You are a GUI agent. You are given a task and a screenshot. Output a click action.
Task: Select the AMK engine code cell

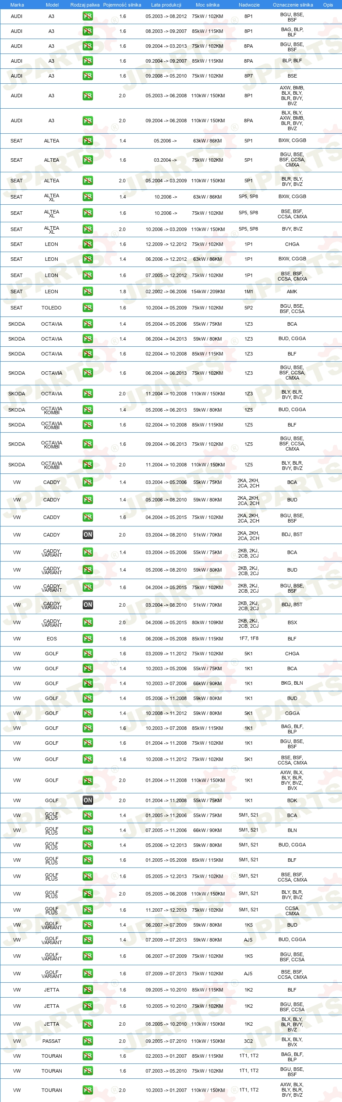coord(292,291)
